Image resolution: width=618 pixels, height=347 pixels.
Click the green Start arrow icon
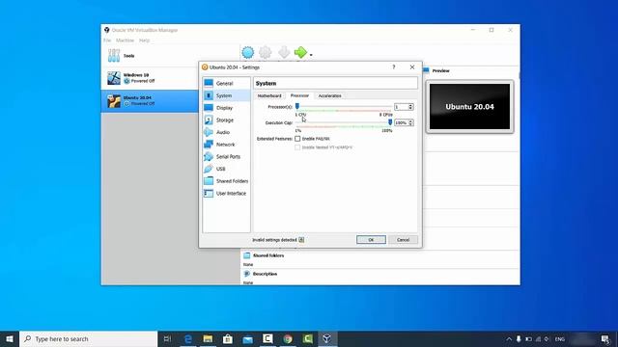point(300,52)
